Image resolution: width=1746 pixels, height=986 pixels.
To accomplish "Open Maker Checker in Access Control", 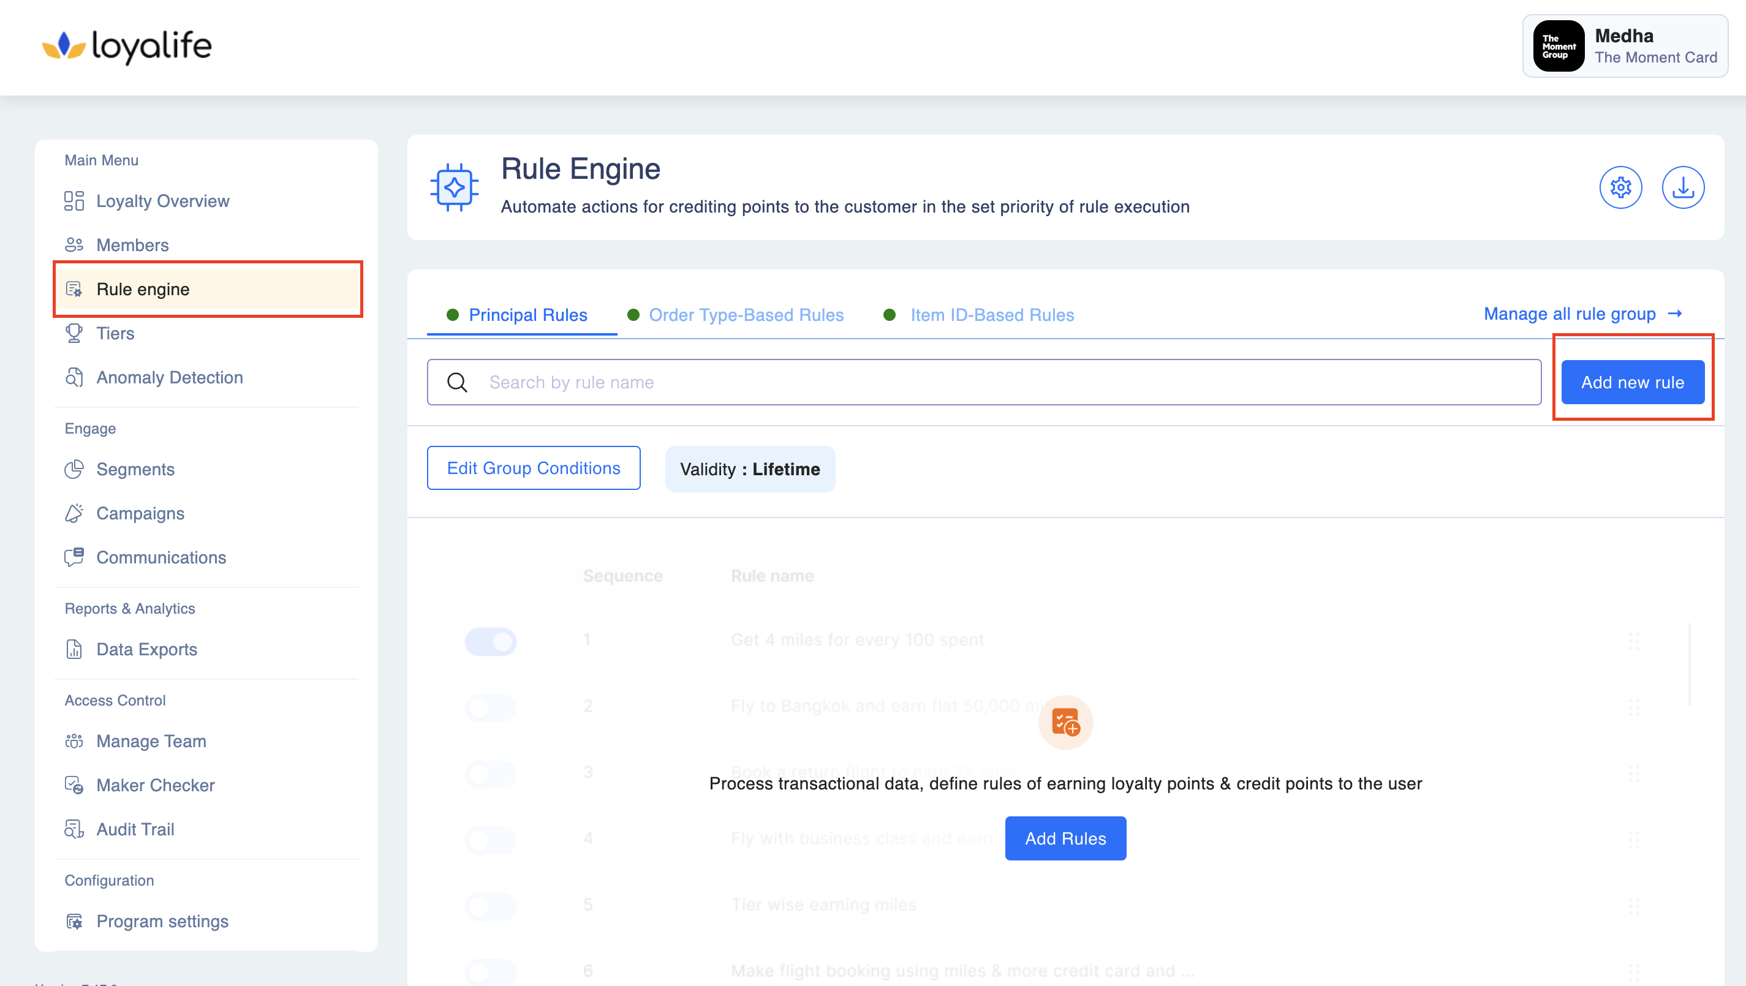I will (155, 785).
